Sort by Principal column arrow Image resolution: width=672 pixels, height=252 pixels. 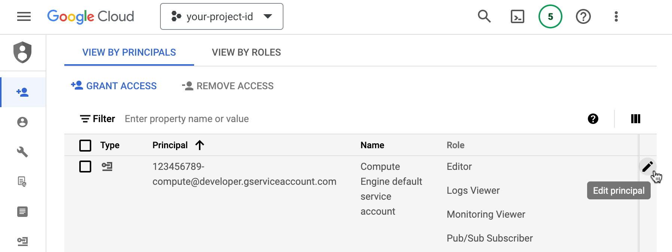click(200, 145)
